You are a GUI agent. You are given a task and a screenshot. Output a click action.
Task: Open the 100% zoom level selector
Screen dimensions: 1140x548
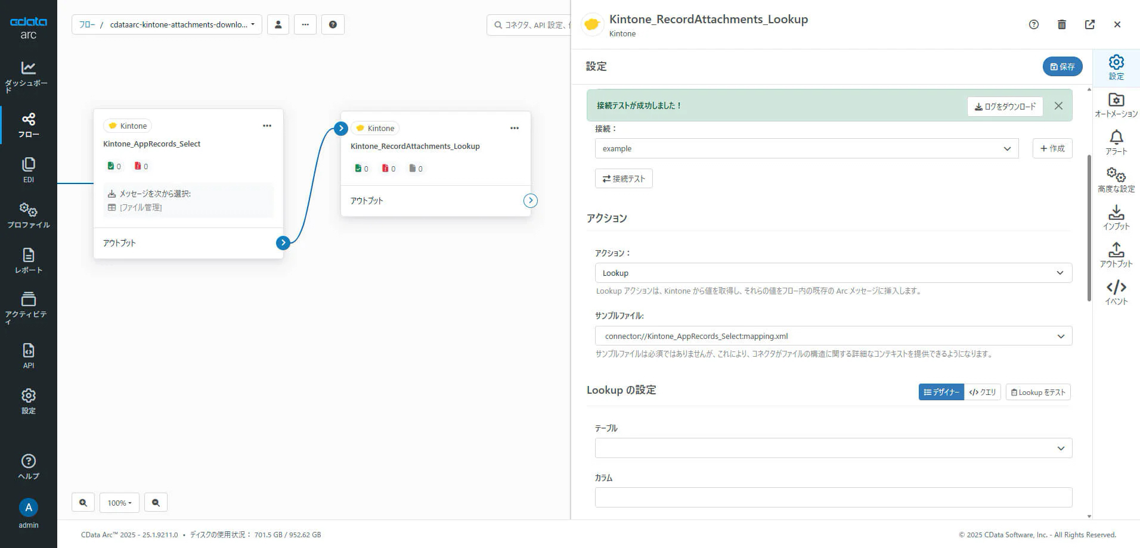(119, 503)
